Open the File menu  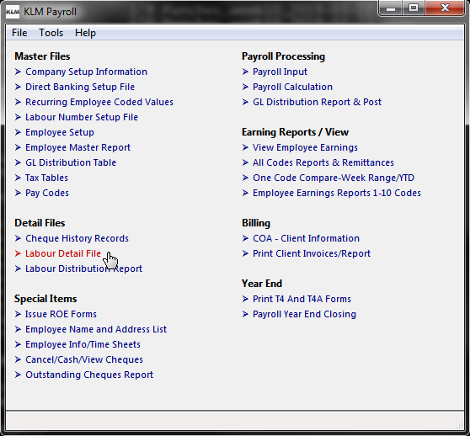[19, 33]
